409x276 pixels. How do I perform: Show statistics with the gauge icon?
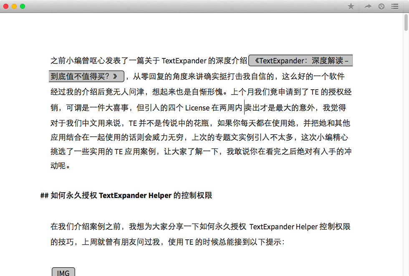(381, 7)
